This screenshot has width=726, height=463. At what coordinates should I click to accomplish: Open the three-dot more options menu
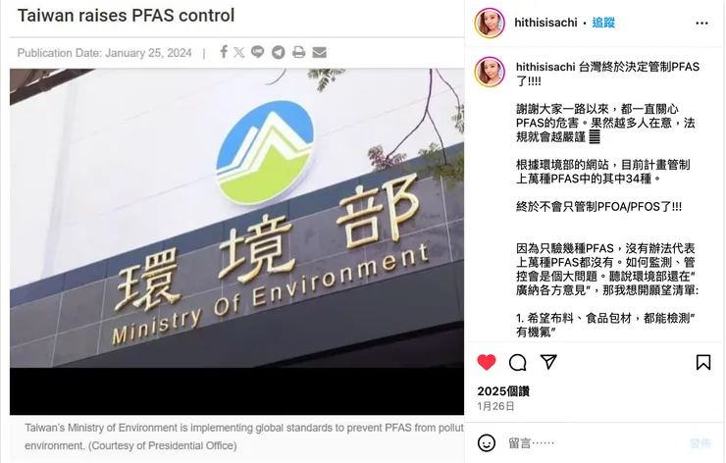701,23
